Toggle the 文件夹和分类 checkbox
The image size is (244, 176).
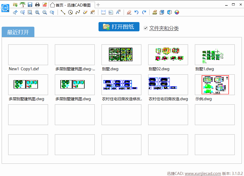click(146, 28)
